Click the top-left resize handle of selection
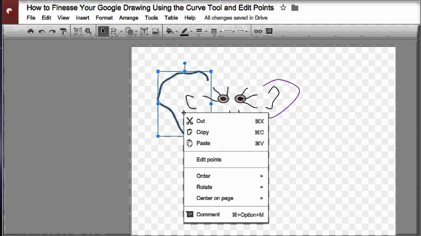Screen dimensions: 421x236 pos(158,71)
